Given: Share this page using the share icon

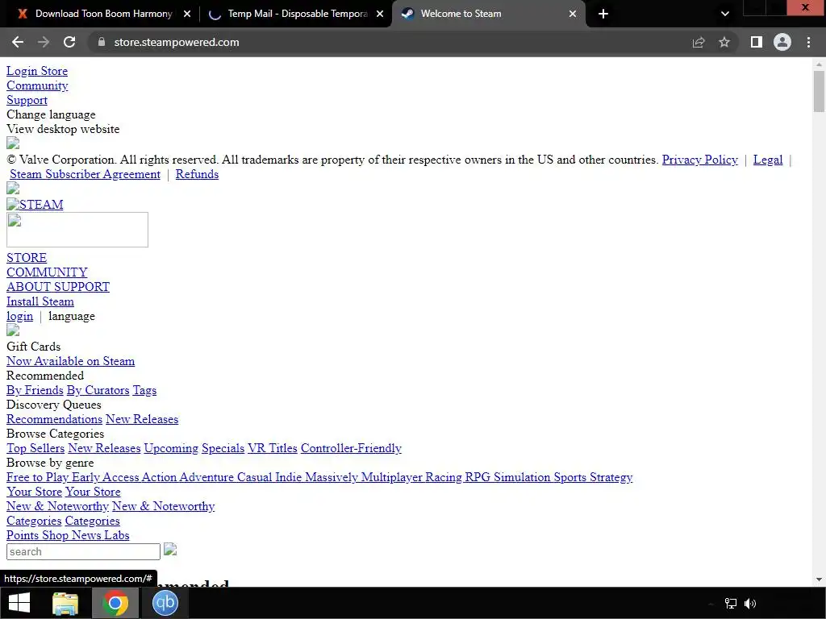Looking at the screenshot, I should pyautogui.click(x=699, y=42).
